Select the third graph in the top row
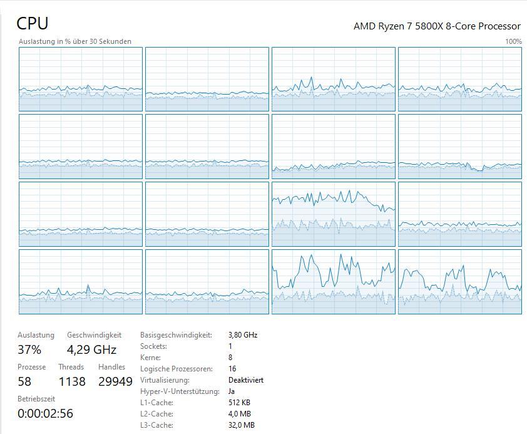This screenshot has height=434, width=527. pos(333,79)
